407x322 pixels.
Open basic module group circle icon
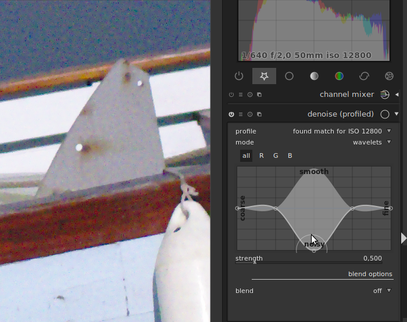point(289,76)
